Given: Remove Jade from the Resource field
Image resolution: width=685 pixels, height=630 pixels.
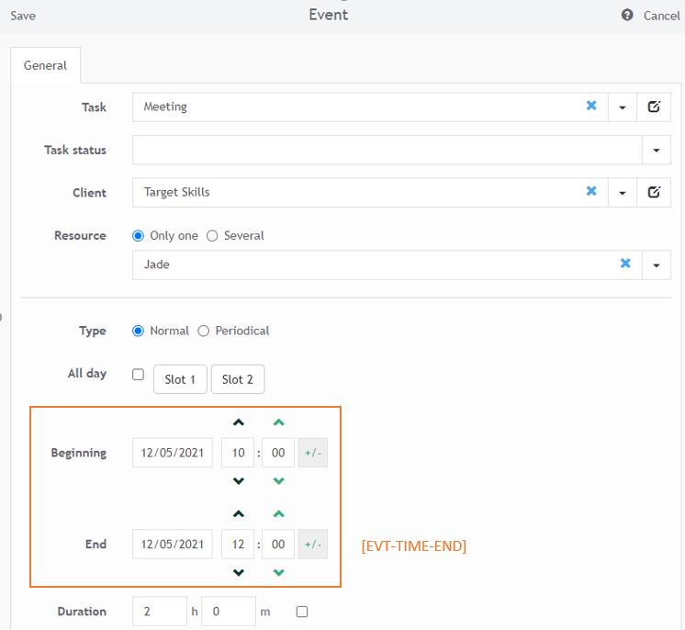Looking at the screenshot, I should tap(625, 264).
